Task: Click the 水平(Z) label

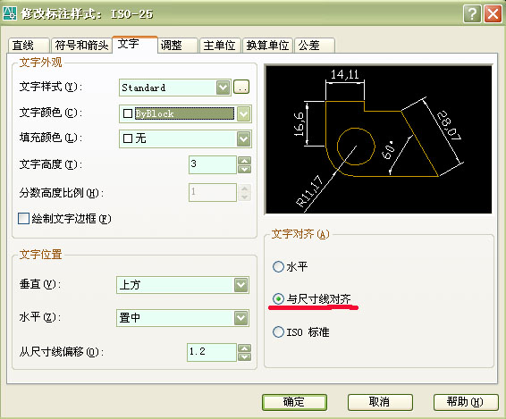Action: click(x=40, y=317)
